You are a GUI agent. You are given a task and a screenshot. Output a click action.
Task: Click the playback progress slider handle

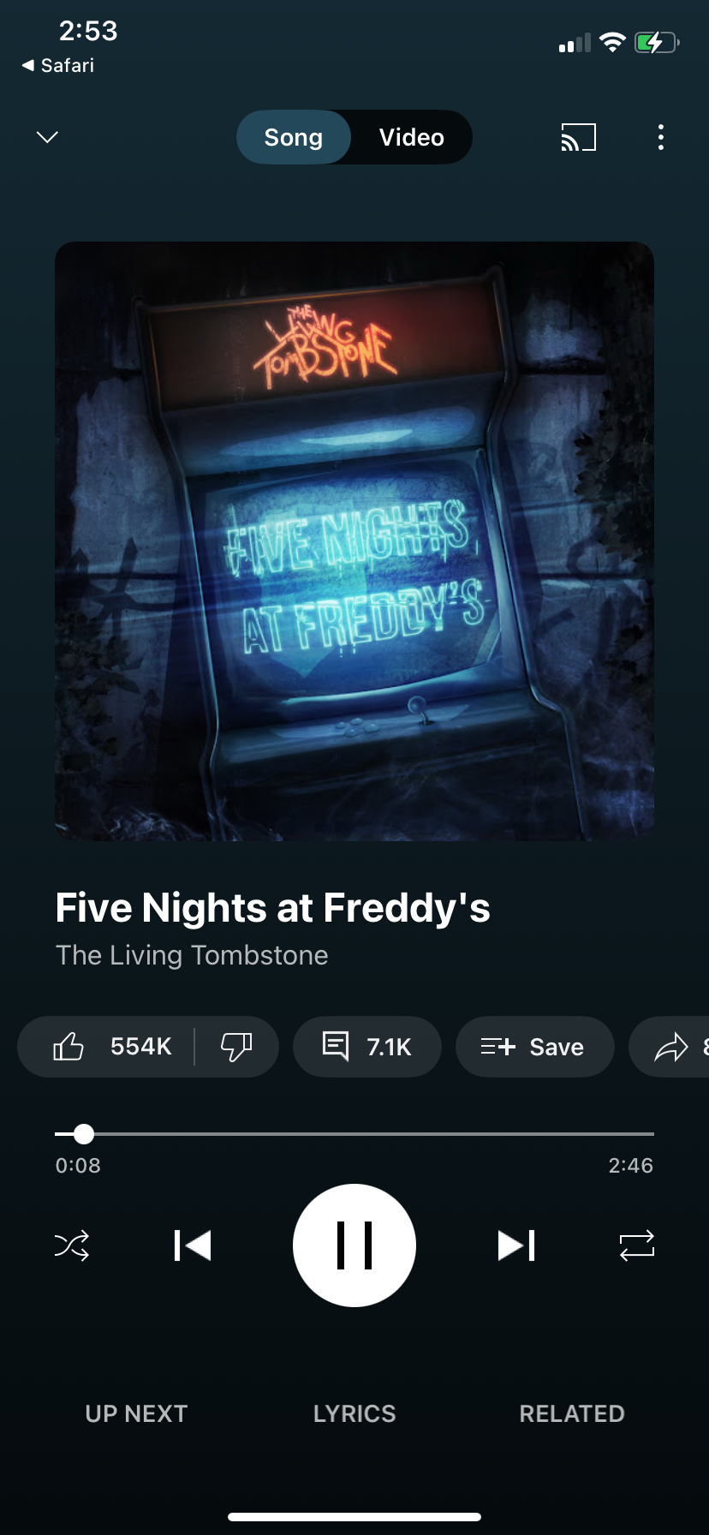pyautogui.click(x=84, y=1134)
